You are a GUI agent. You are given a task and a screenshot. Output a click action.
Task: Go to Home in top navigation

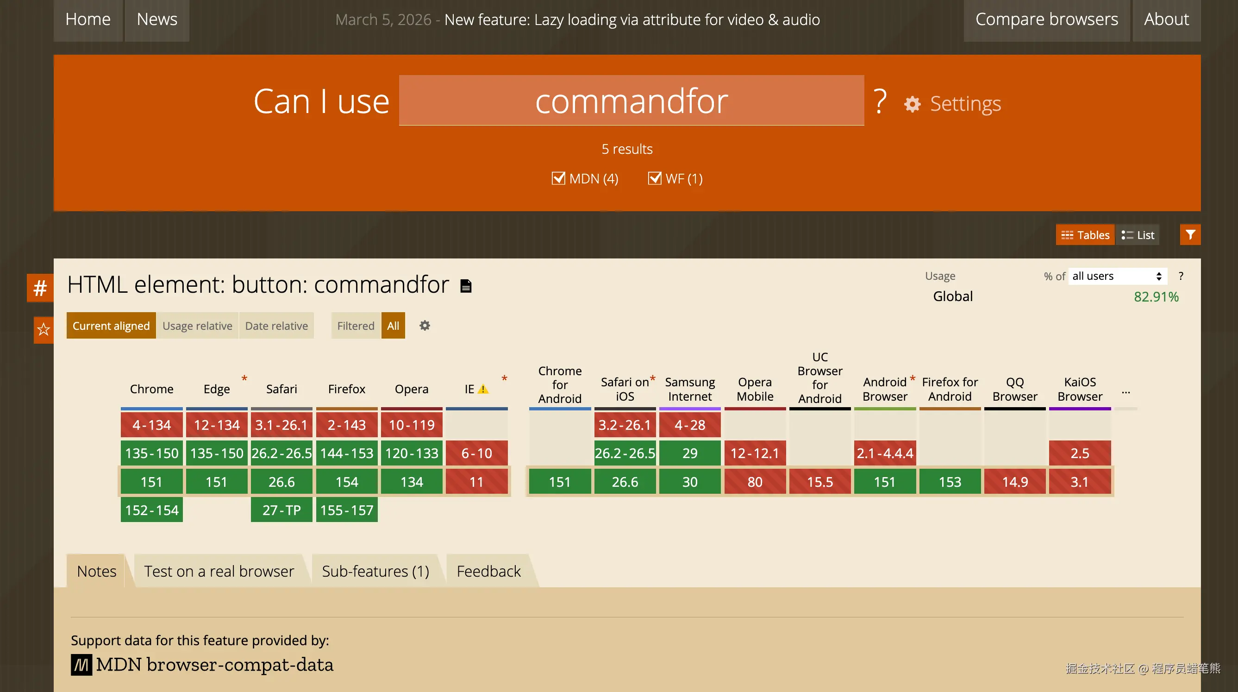[x=88, y=20]
